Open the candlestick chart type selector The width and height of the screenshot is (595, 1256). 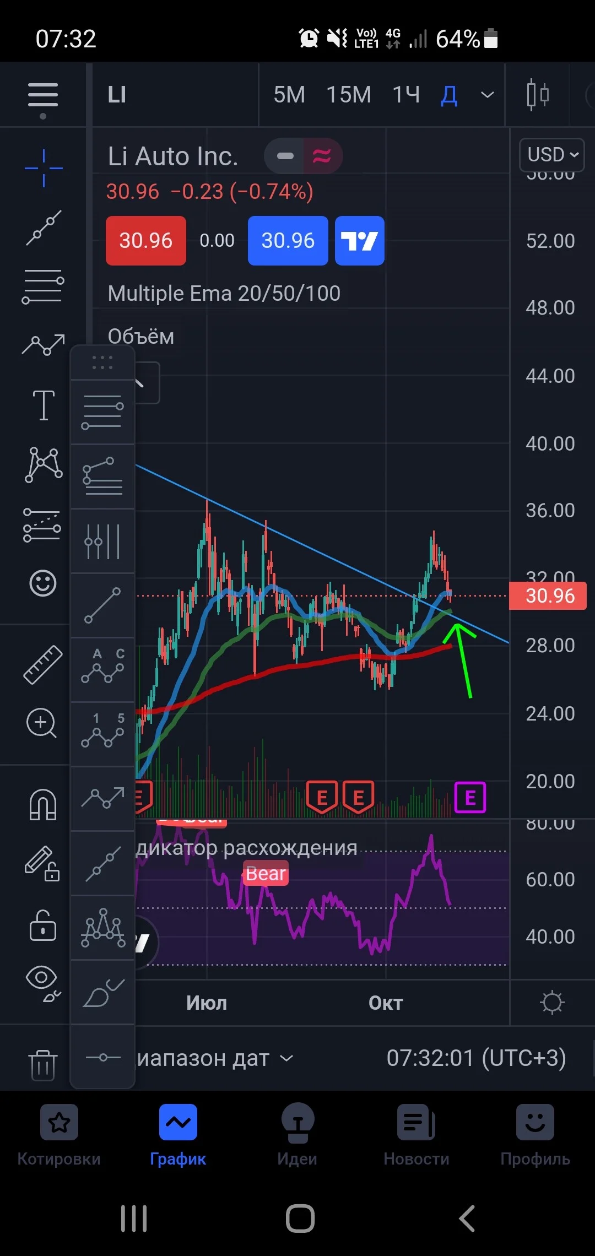[538, 95]
